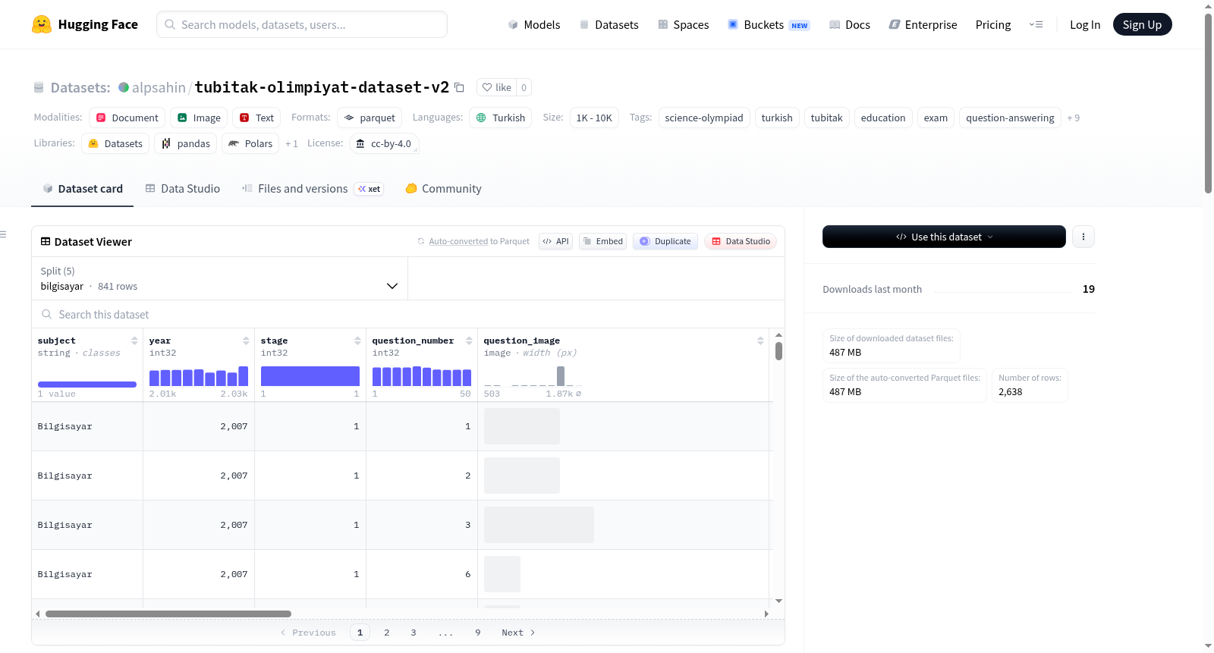Viewport: 1214px width, 653px height.
Task: Click the Search models, datasets, users field
Action: (302, 24)
